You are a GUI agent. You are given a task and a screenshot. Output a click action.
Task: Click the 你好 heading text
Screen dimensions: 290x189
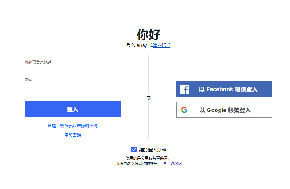tap(148, 34)
